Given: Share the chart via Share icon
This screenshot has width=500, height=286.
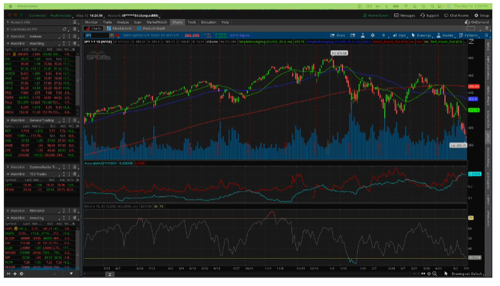Looking at the screenshot, I should (x=338, y=36).
